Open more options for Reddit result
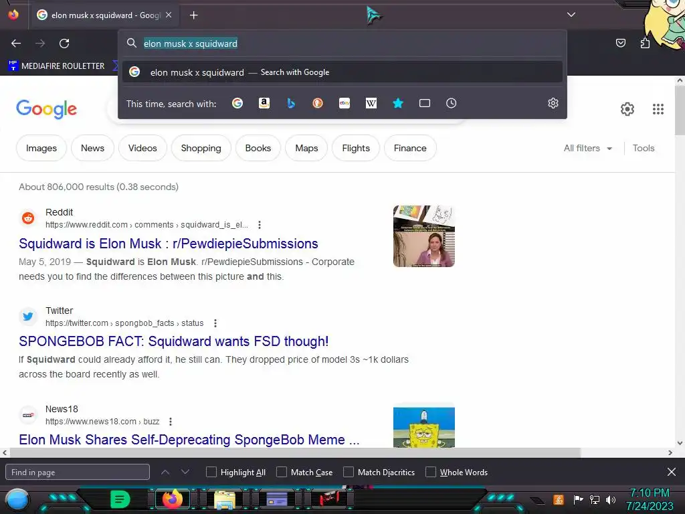Viewport: 685px width, 514px height. pos(260,225)
